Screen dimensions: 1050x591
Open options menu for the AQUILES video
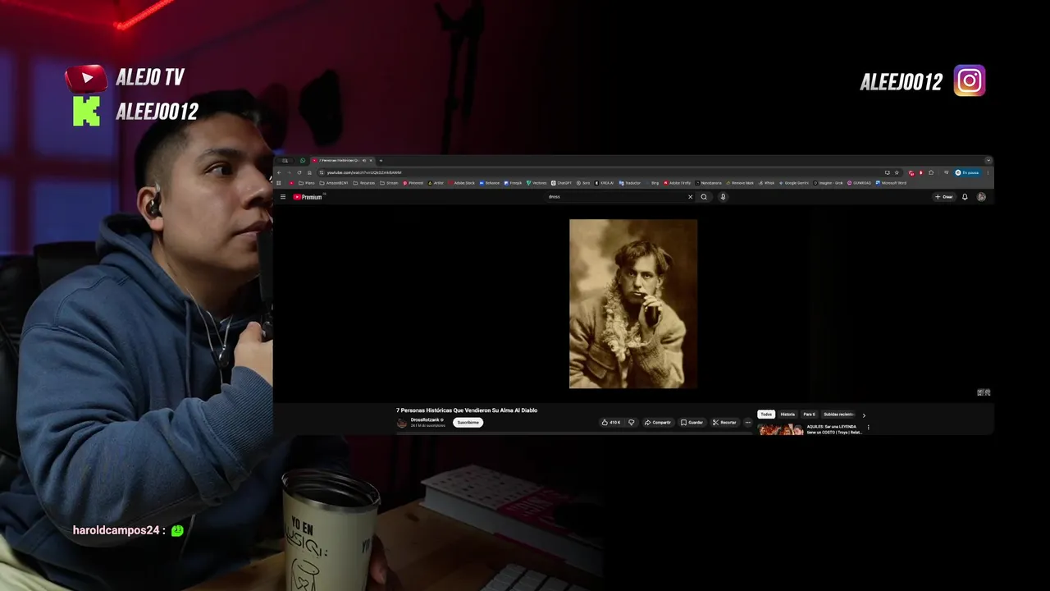pos(868,428)
